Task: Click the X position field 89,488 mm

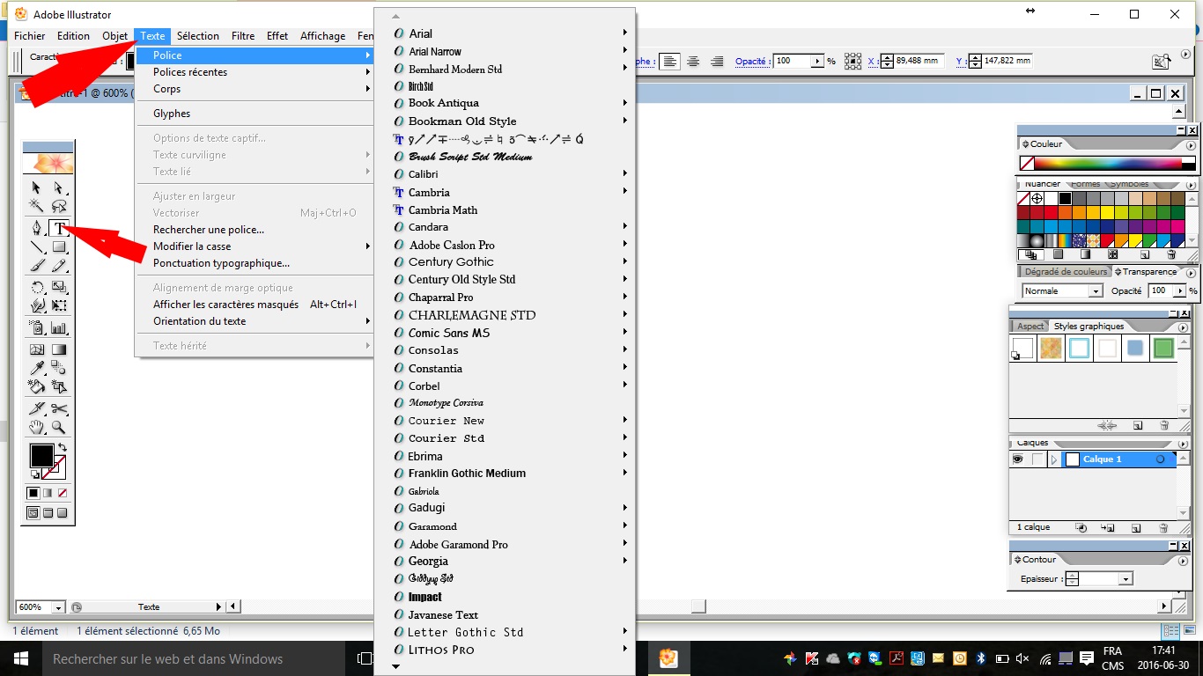Action: click(x=919, y=62)
